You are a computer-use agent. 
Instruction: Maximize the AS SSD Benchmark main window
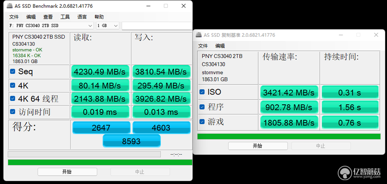[166, 6]
